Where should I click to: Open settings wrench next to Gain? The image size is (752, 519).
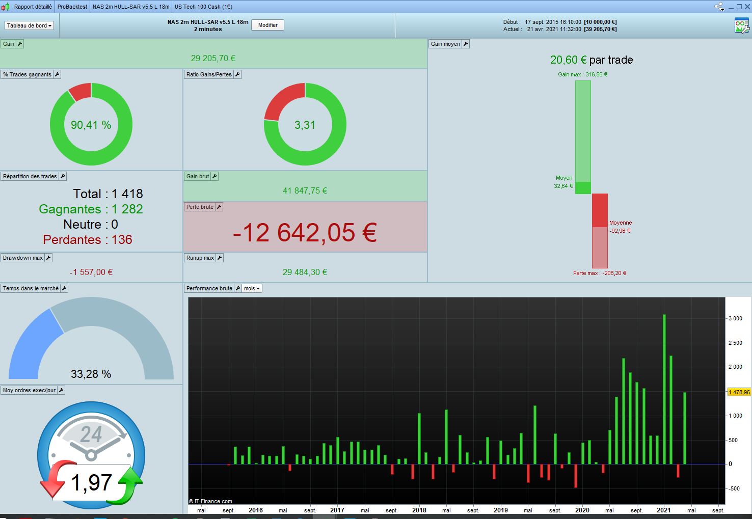pos(20,44)
